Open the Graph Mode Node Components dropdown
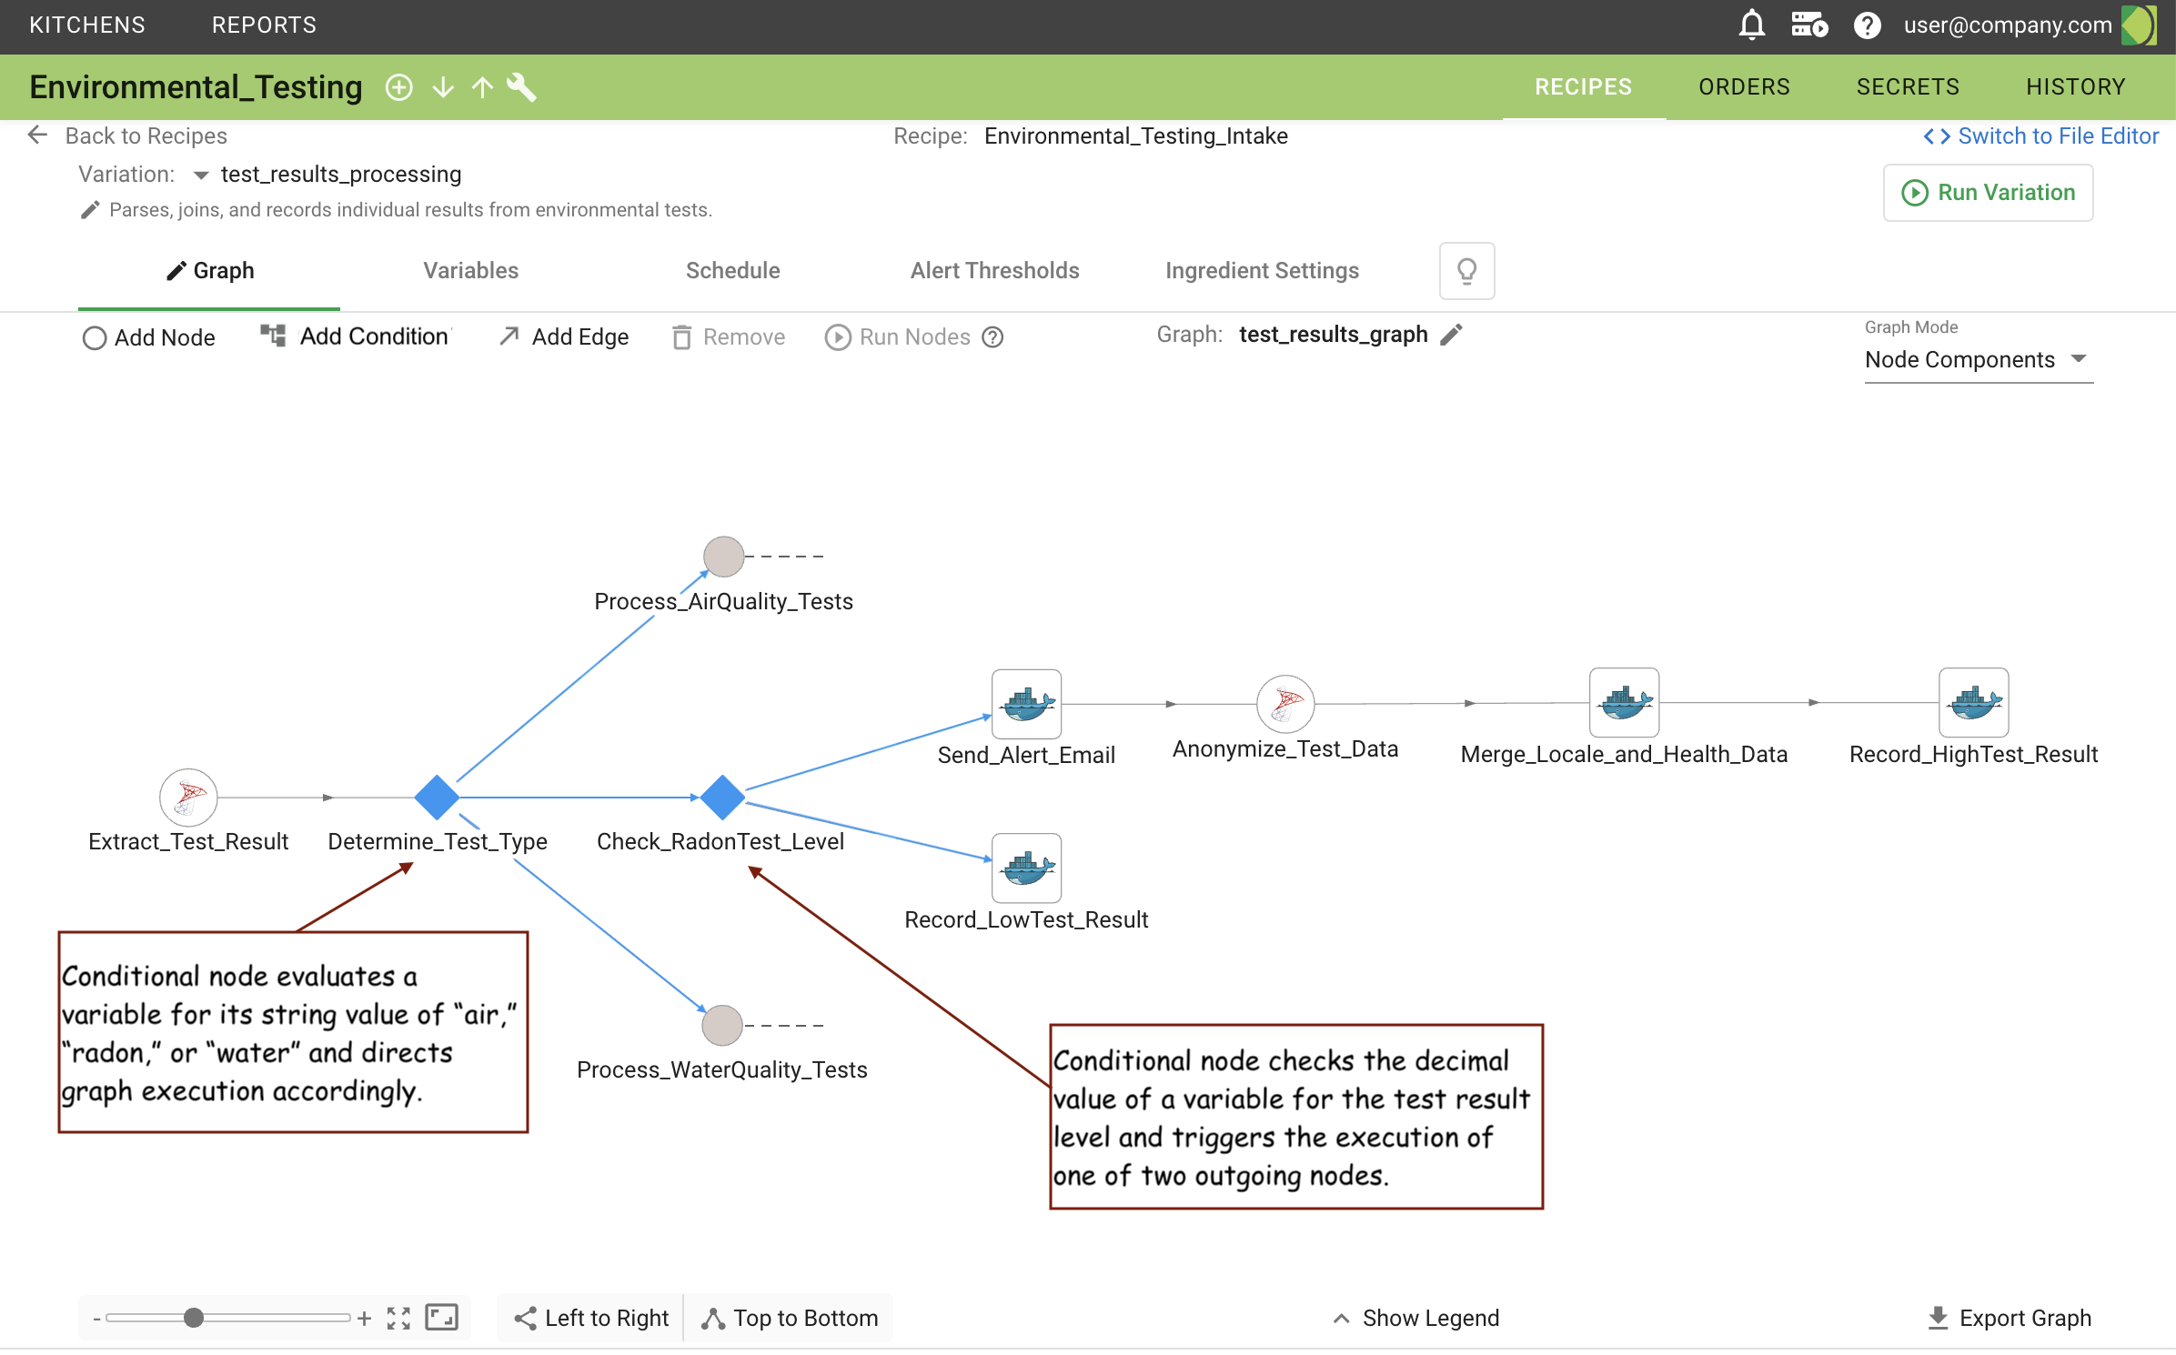This screenshot has height=1355, width=2176. [1977, 360]
